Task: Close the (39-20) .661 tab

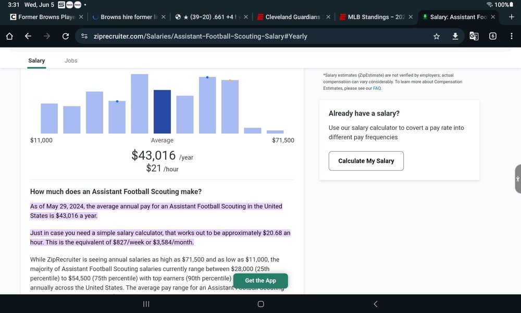Action: (x=246, y=17)
